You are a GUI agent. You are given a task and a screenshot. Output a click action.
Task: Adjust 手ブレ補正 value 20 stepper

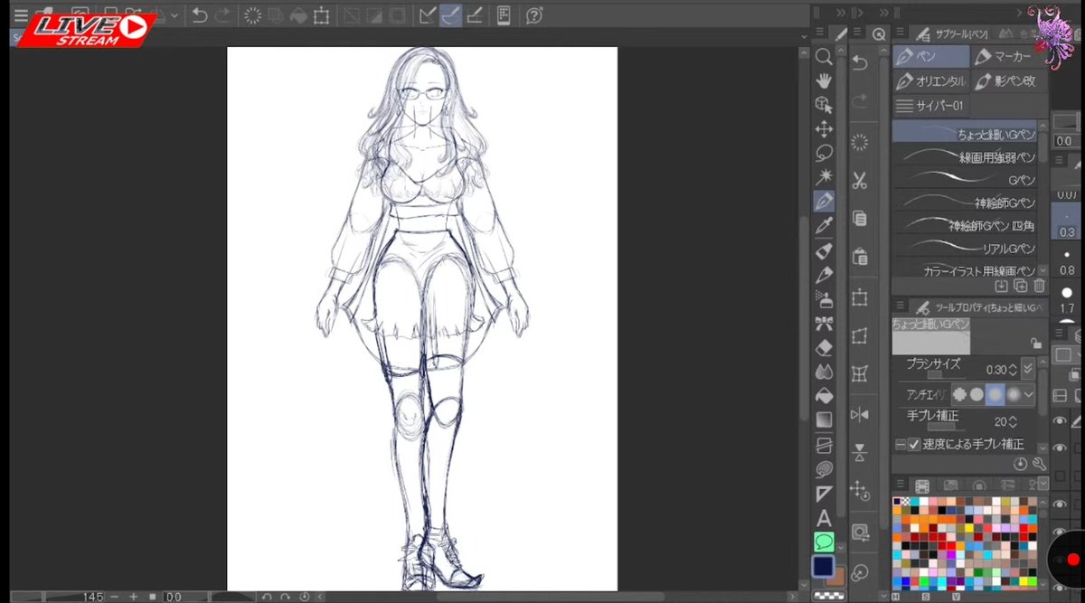(1012, 421)
